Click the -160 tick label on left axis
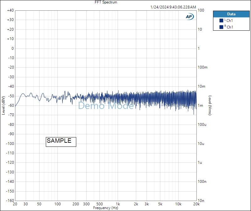 tap(10, 200)
